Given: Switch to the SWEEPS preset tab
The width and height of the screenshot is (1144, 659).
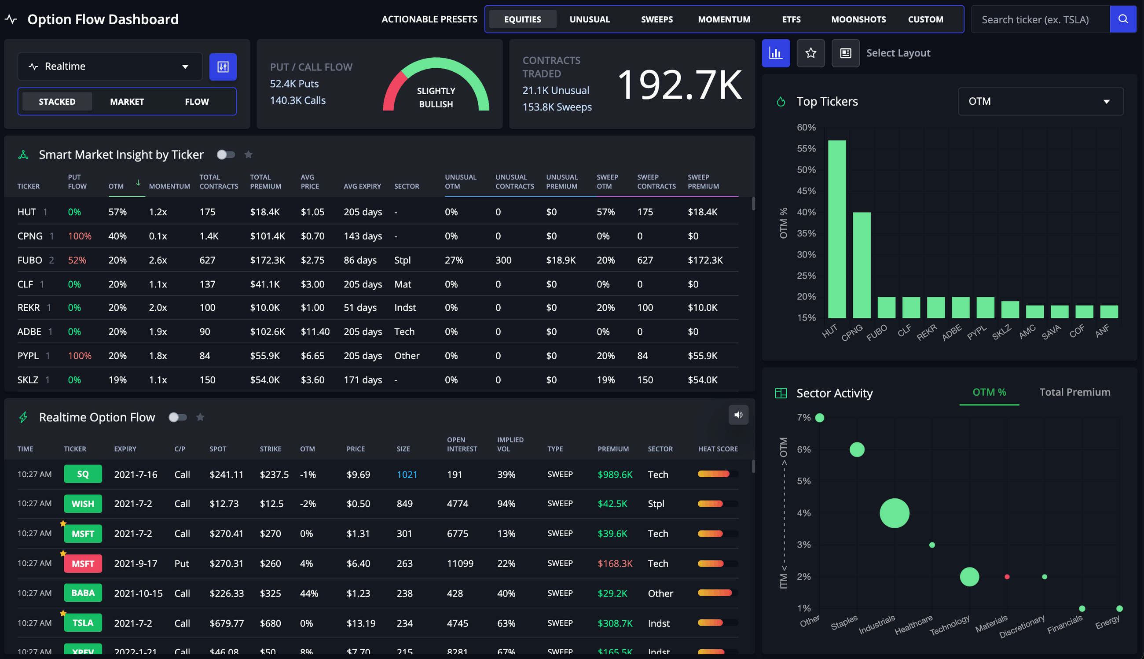Looking at the screenshot, I should point(657,19).
